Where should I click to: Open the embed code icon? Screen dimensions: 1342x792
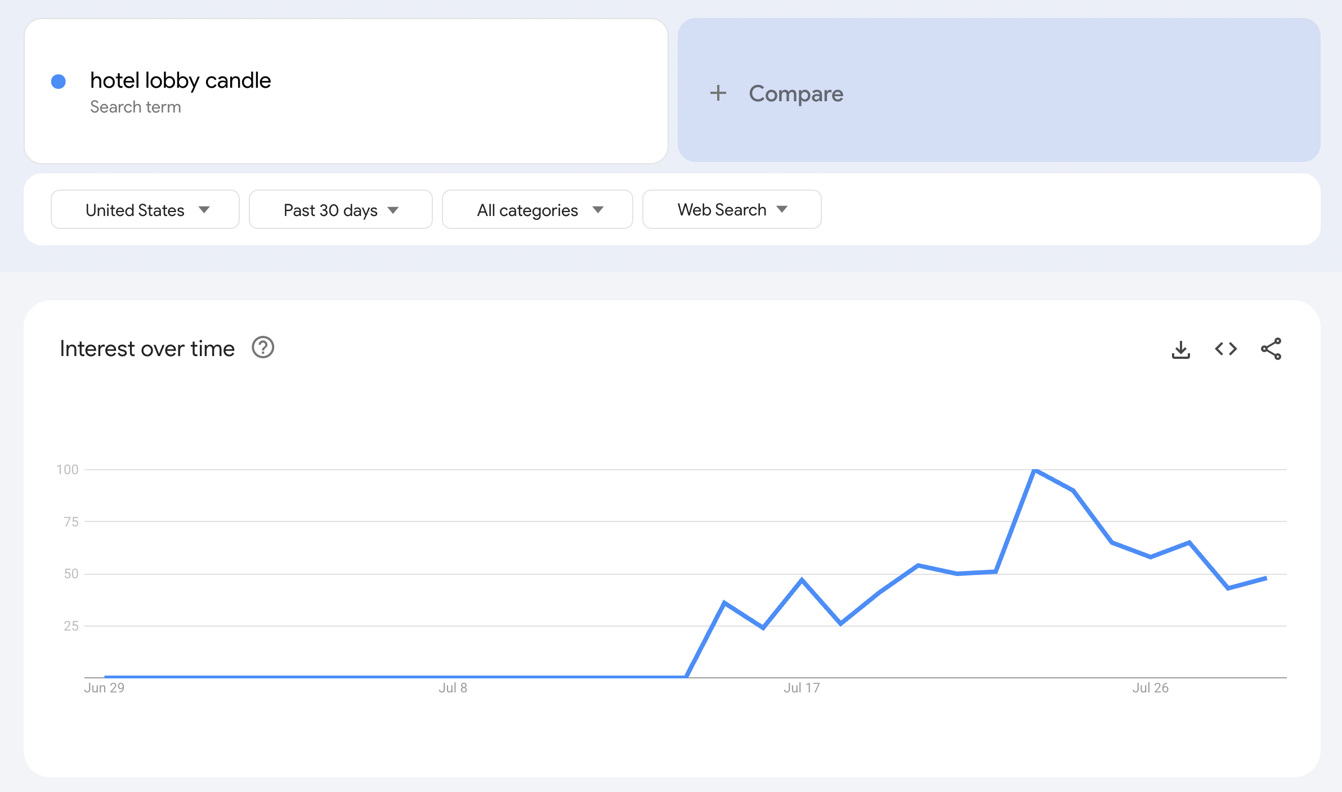(x=1225, y=349)
